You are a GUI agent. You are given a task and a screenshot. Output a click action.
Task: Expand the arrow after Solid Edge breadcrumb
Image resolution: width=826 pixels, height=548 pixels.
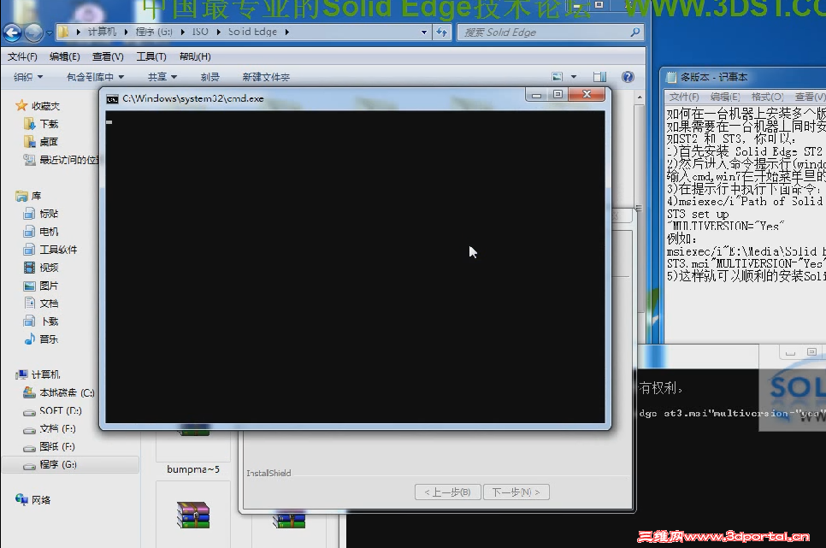pyautogui.click(x=287, y=32)
